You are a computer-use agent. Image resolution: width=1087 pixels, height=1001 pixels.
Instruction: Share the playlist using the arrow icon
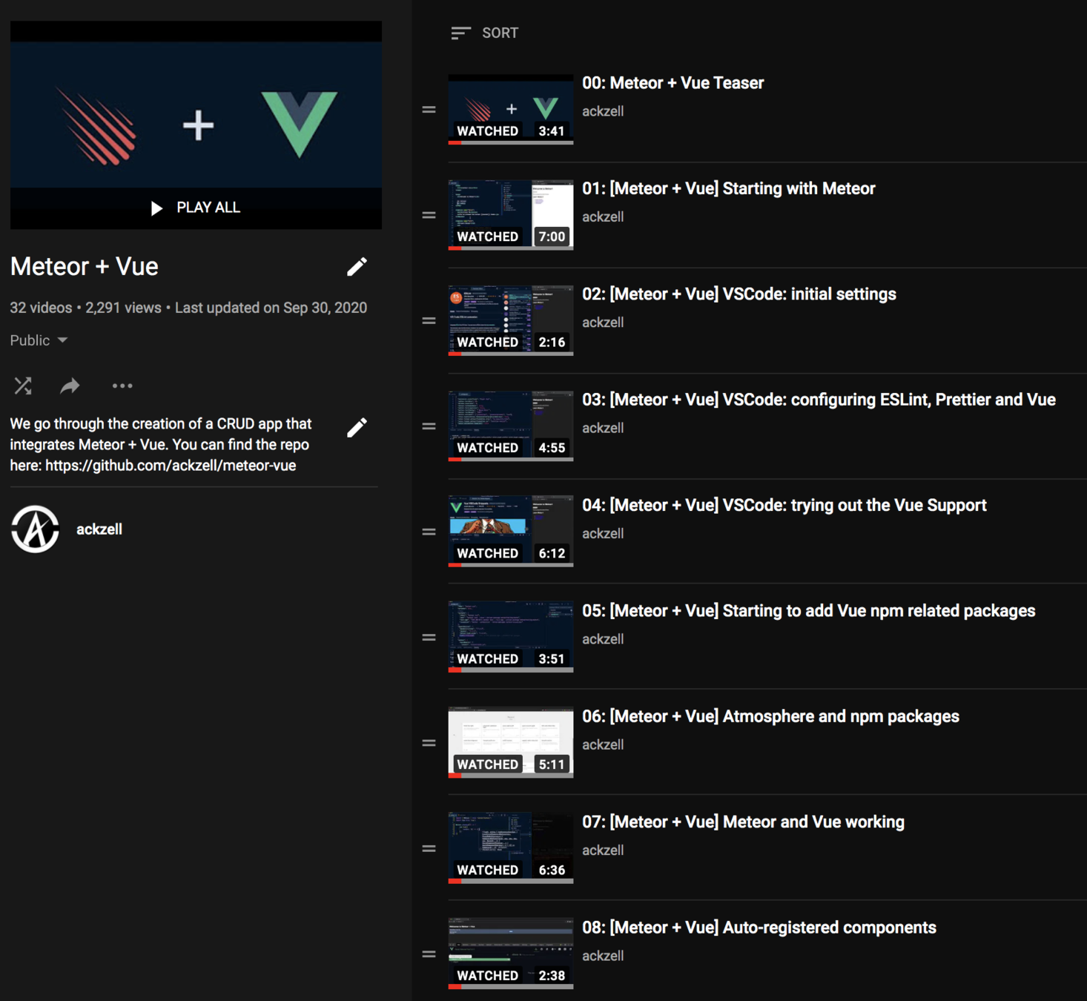click(70, 386)
